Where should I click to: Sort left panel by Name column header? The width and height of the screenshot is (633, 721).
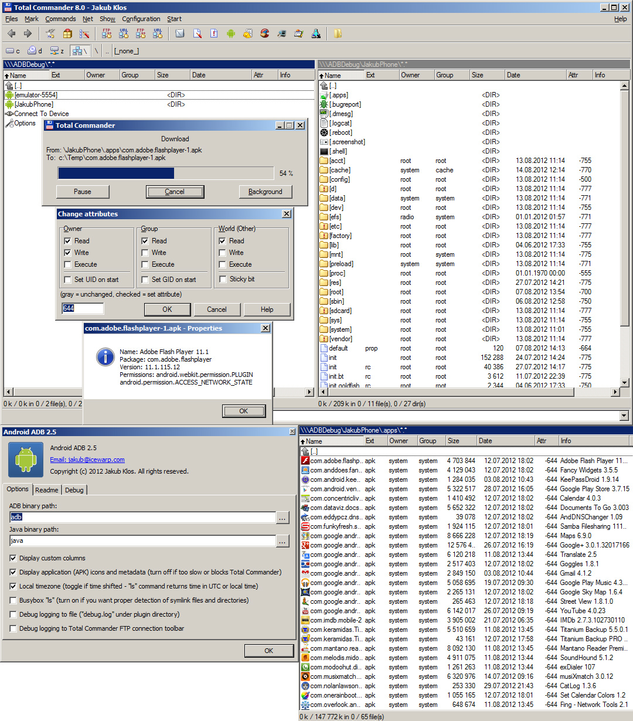tap(26, 75)
